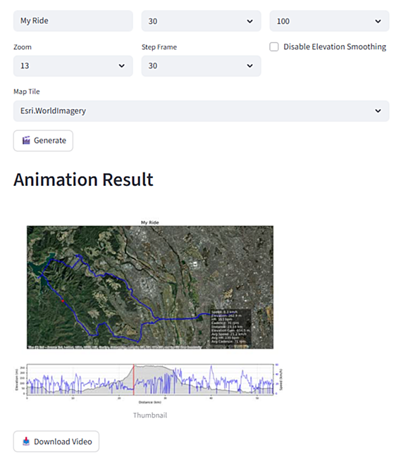Click the download icon on Download Video

tap(26, 441)
